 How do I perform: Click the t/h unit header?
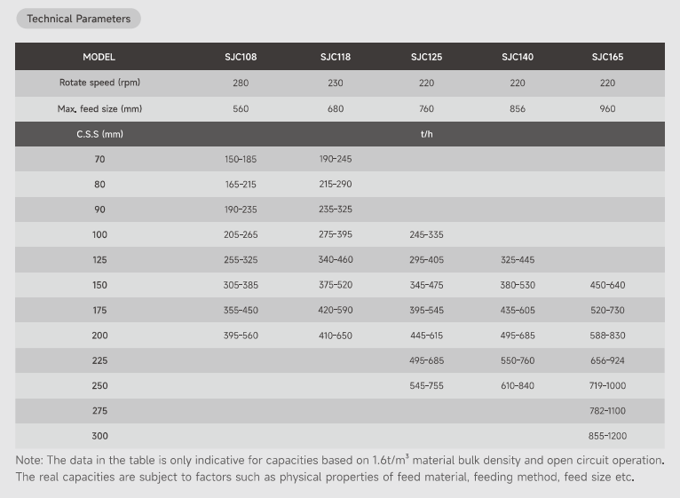click(426, 134)
